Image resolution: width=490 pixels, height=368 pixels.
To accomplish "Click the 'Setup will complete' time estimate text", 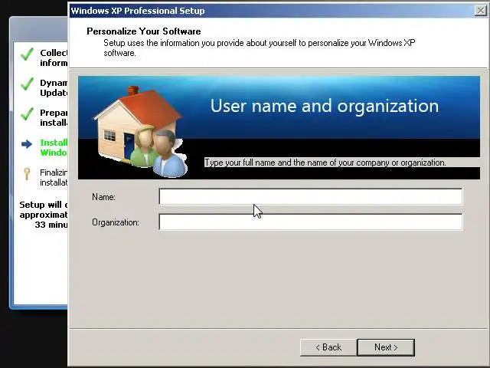I will (x=44, y=215).
